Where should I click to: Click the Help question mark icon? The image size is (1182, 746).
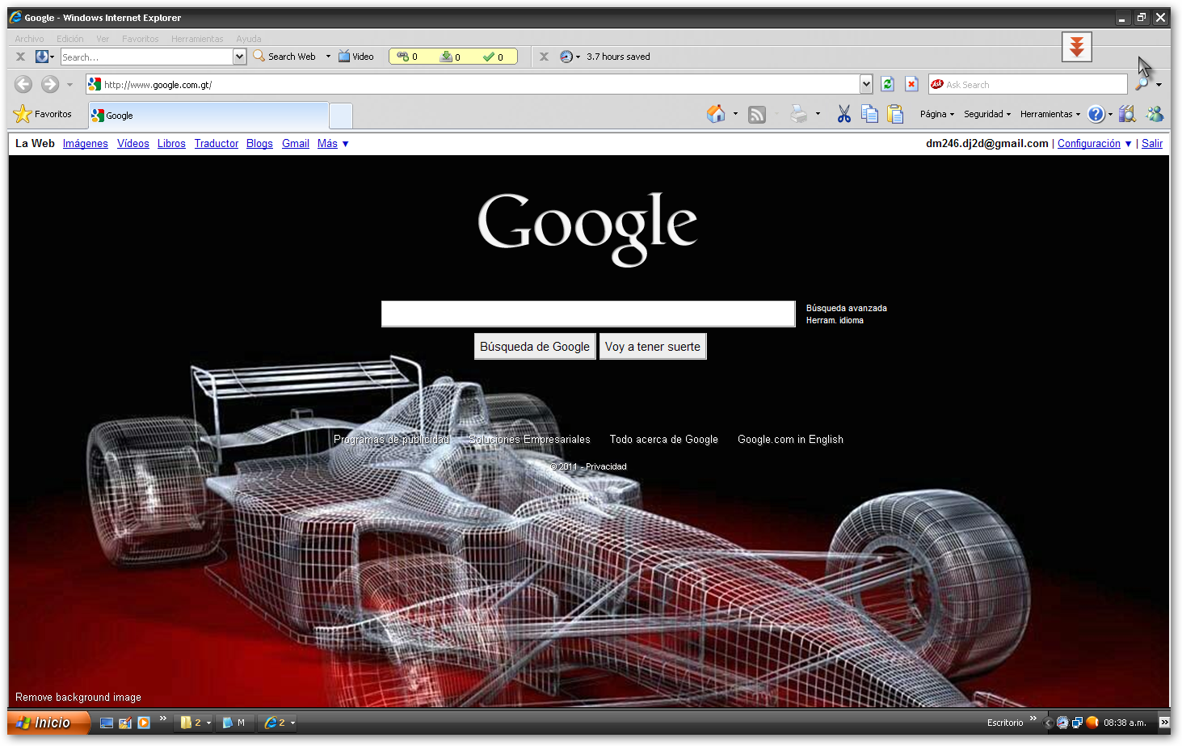pyautogui.click(x=1096, y=114)
